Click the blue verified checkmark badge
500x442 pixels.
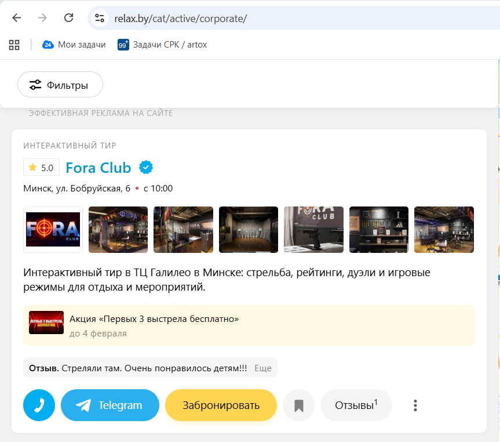(x=146, y=168)
